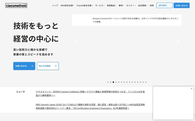Expand Claude総合支援 dropdown menu

click(x=85, y=5)
